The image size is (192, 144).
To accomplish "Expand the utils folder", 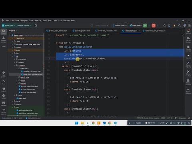I will tap(14, 95).
